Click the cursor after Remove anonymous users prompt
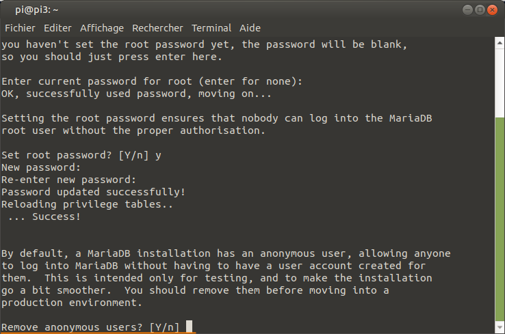The height and width of the screenshot is (334, 505). tap(190, 326)
